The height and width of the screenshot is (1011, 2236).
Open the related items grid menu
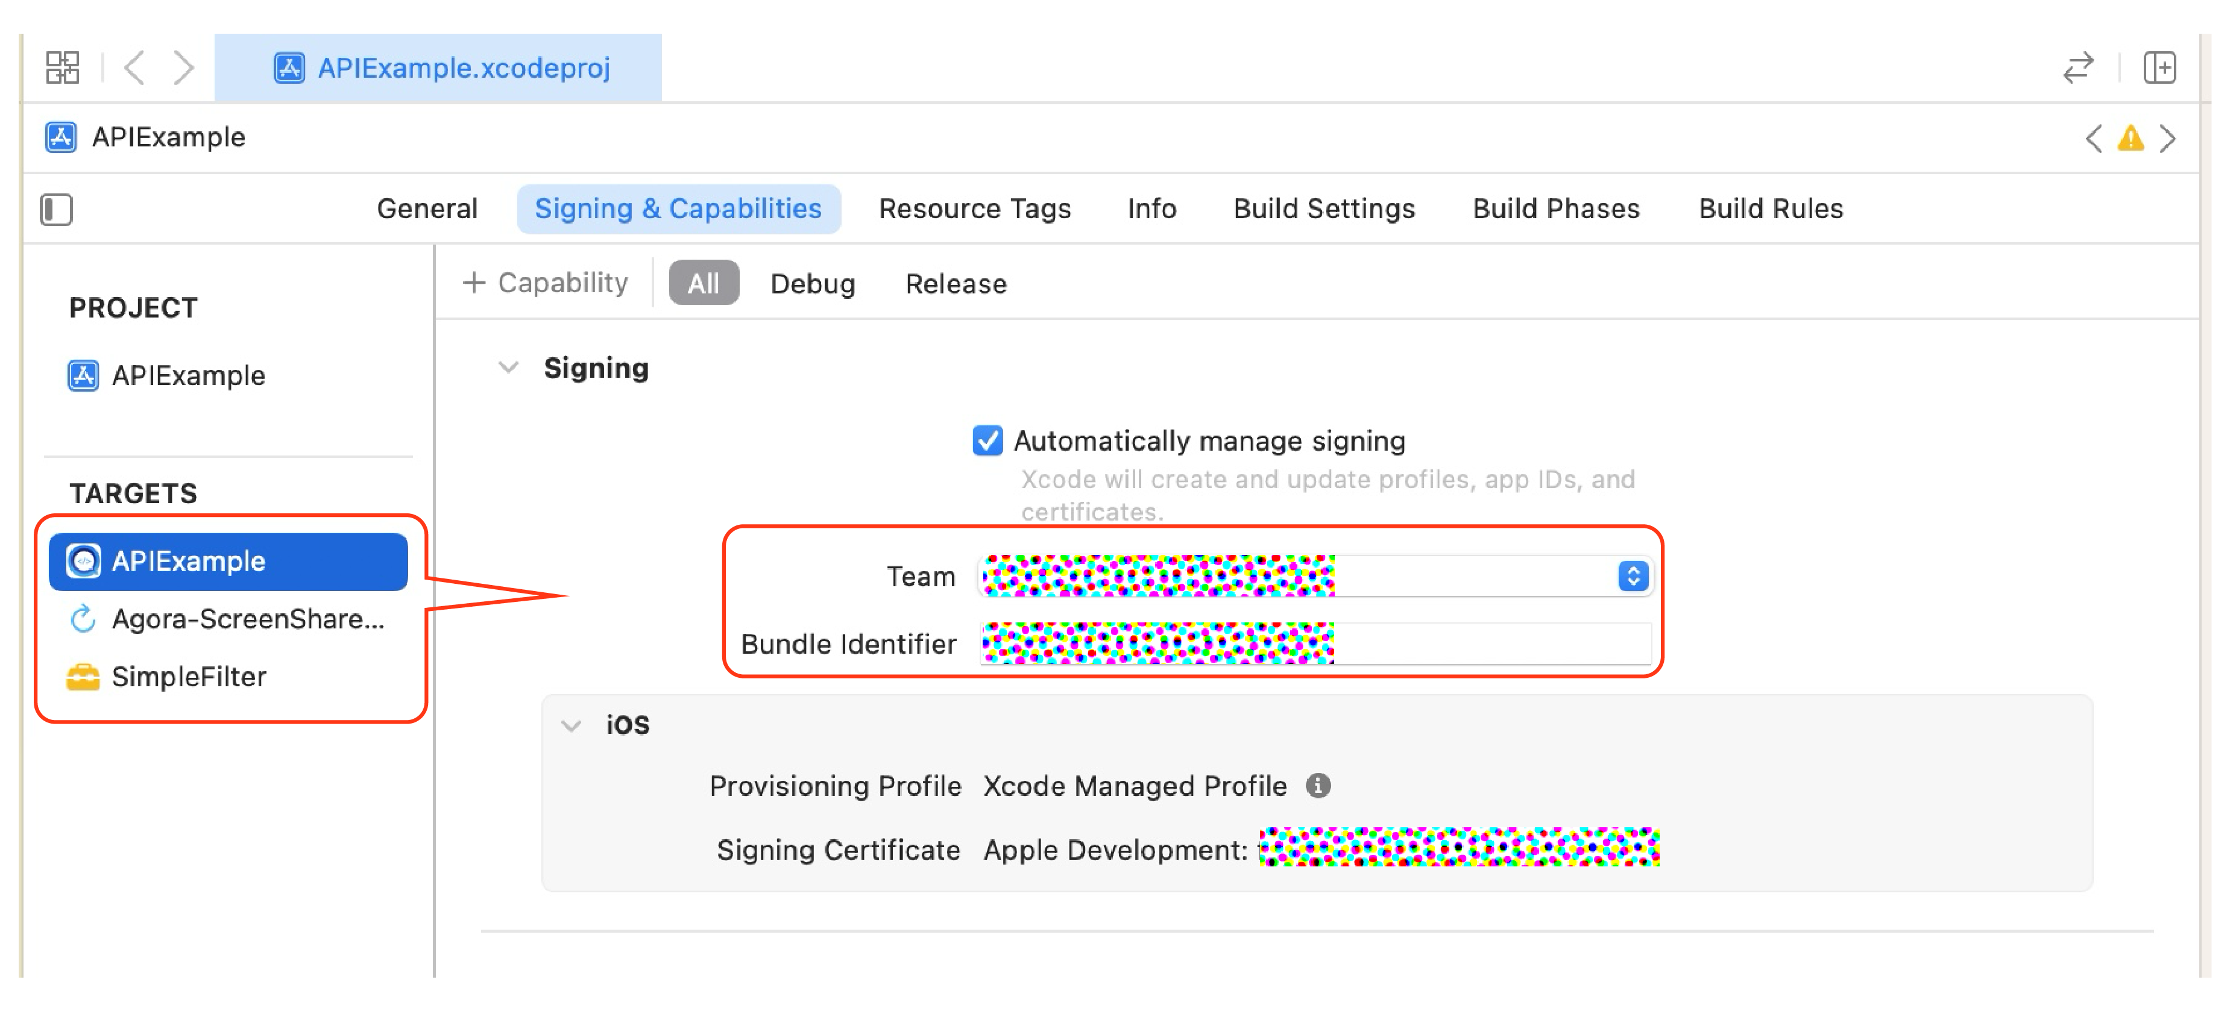(x=63, y=67)
